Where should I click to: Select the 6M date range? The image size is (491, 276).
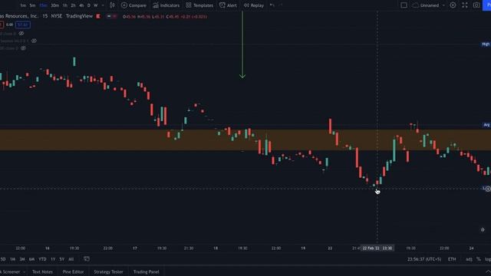(31, 259)
